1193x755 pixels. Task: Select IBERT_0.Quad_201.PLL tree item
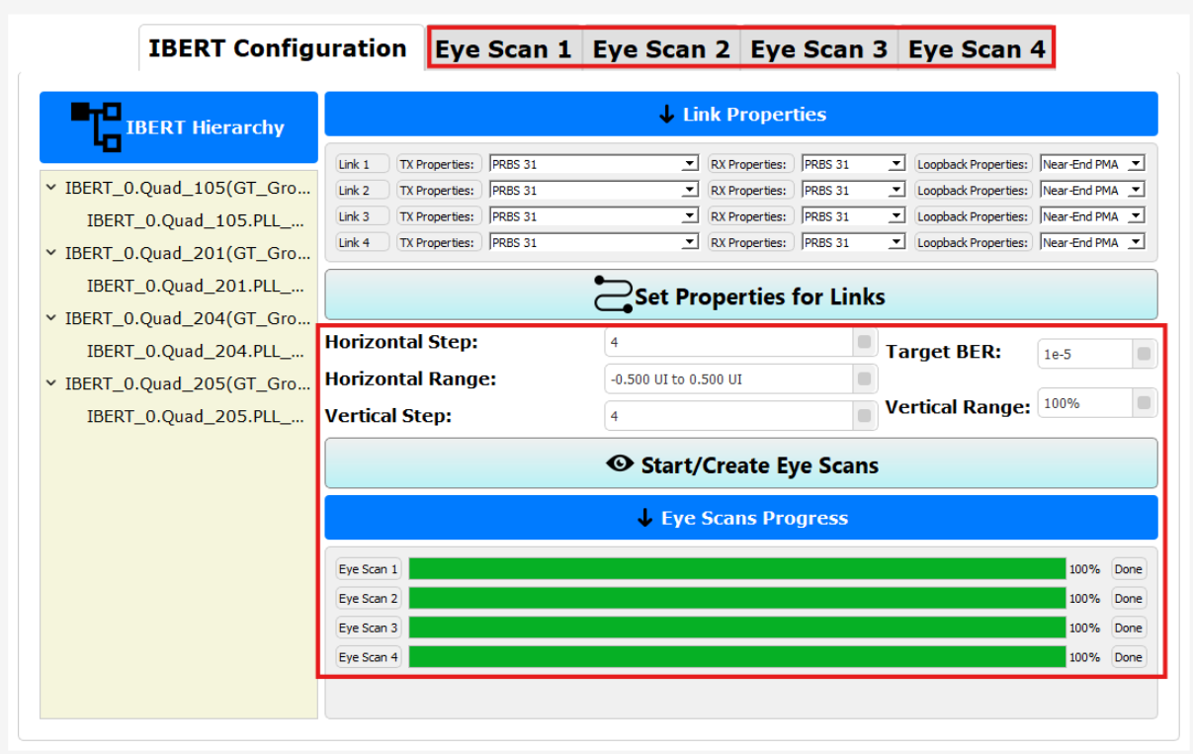pos(195,286)
